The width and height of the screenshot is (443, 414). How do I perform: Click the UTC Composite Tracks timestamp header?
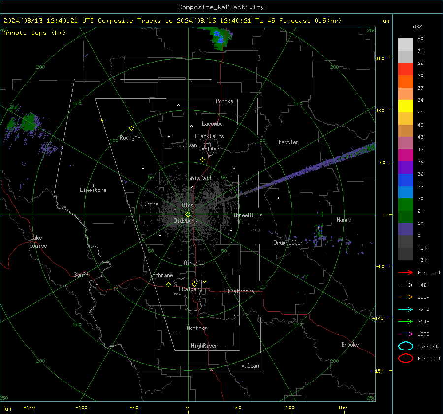pos(172,21)
